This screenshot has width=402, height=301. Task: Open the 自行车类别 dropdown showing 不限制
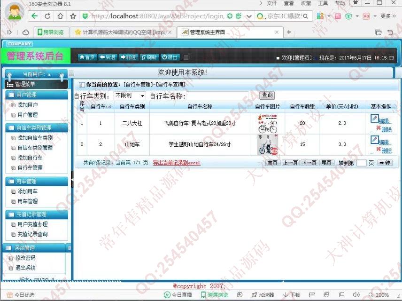[x=130, y=95]
